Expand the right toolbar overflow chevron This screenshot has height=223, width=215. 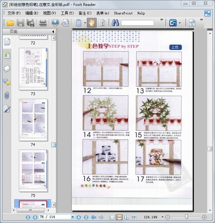click(x=201, y=19)
